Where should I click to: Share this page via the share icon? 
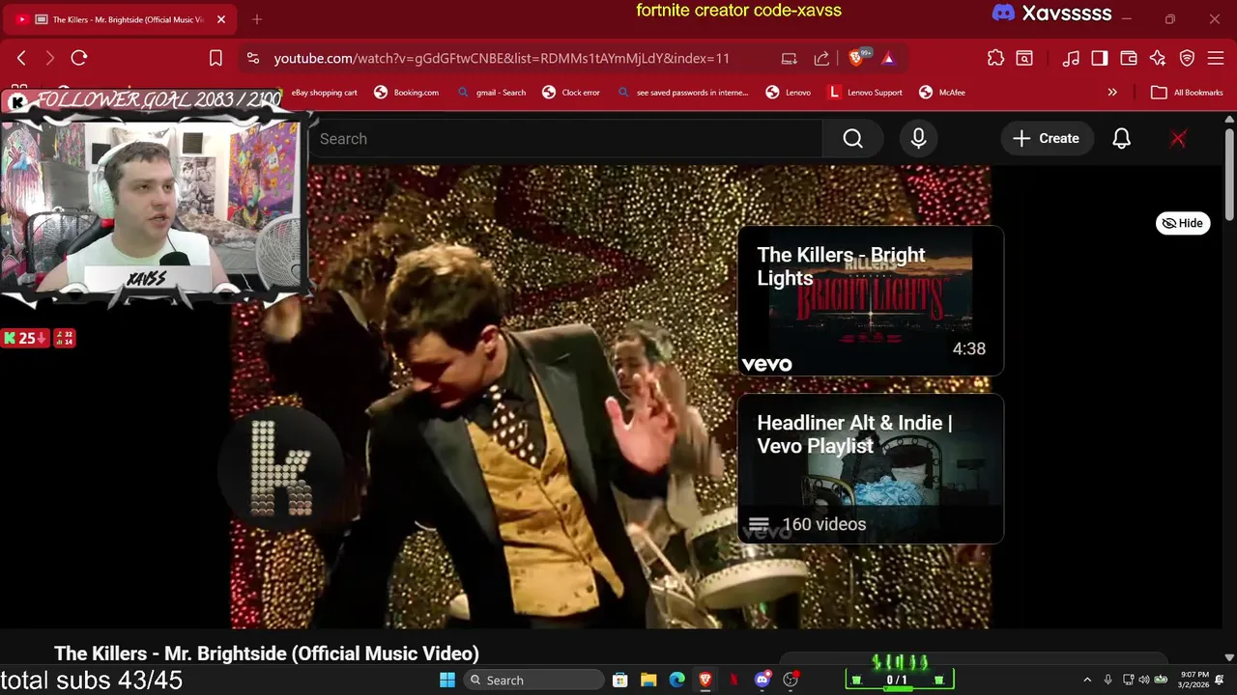821,58
